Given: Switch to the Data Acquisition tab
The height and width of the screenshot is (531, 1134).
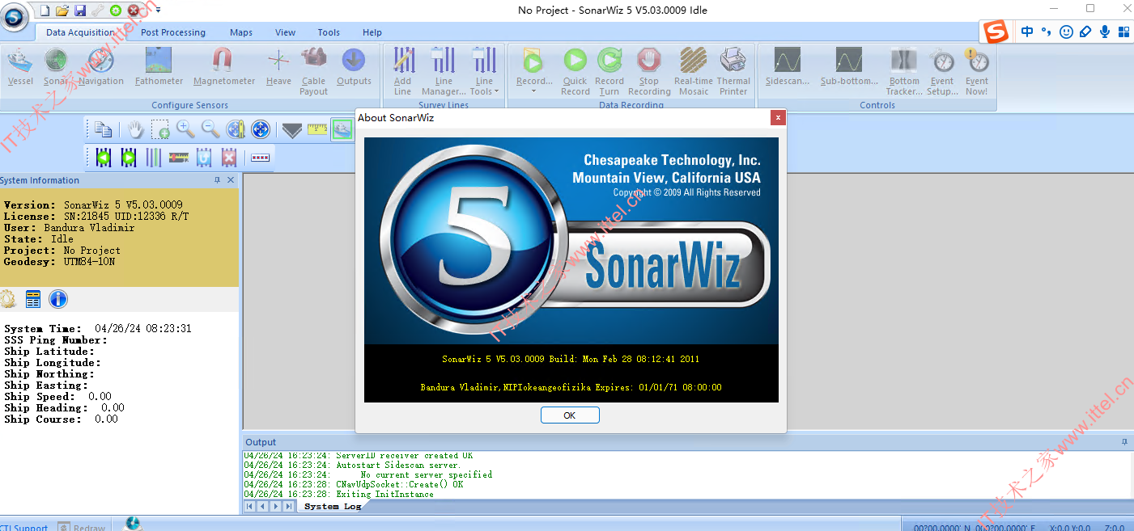Looking at the screenshot, I should tap(80, 32).
